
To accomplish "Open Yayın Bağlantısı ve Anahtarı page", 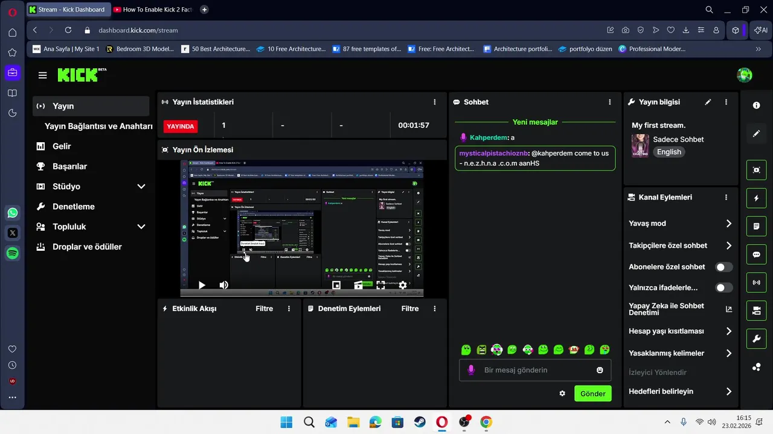I will (x=98, y=126).
